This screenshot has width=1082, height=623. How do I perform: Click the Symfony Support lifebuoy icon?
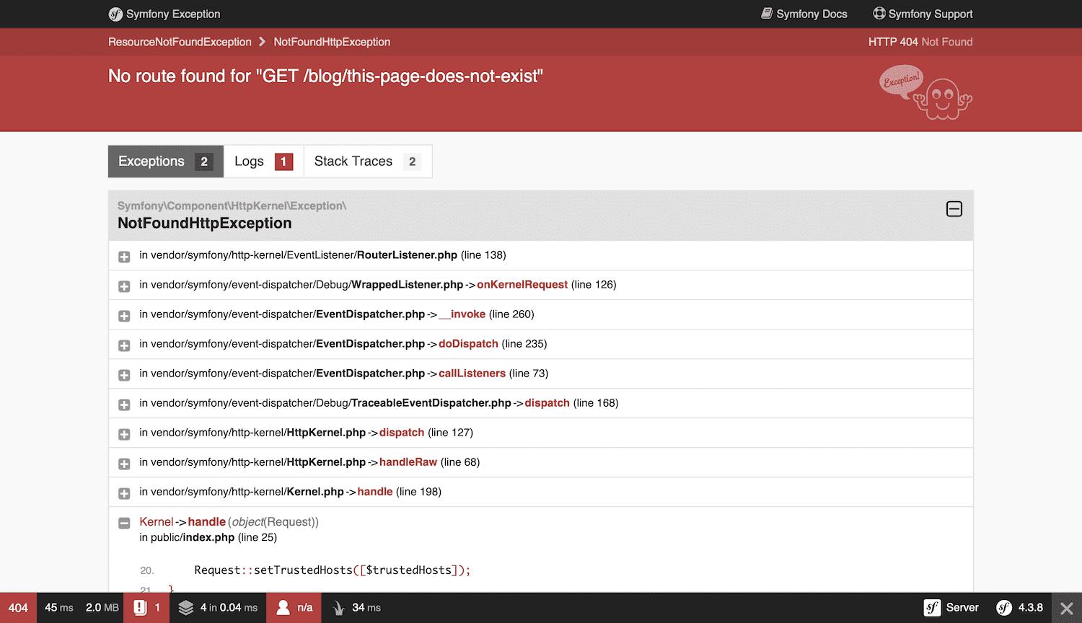(x=879, y=14)
